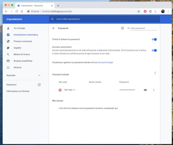
Task: Click the window icon for Browser predefinito
Action: click(x=8, y=61)
